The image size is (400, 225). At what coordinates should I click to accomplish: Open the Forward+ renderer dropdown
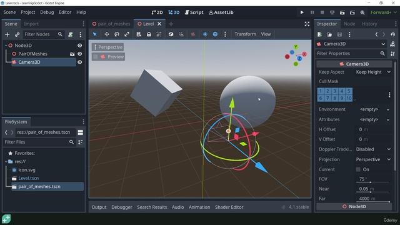click(384, 12)
